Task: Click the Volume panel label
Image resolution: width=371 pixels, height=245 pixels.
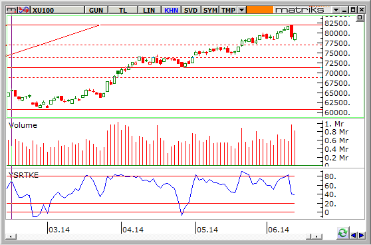Action: 23,125
